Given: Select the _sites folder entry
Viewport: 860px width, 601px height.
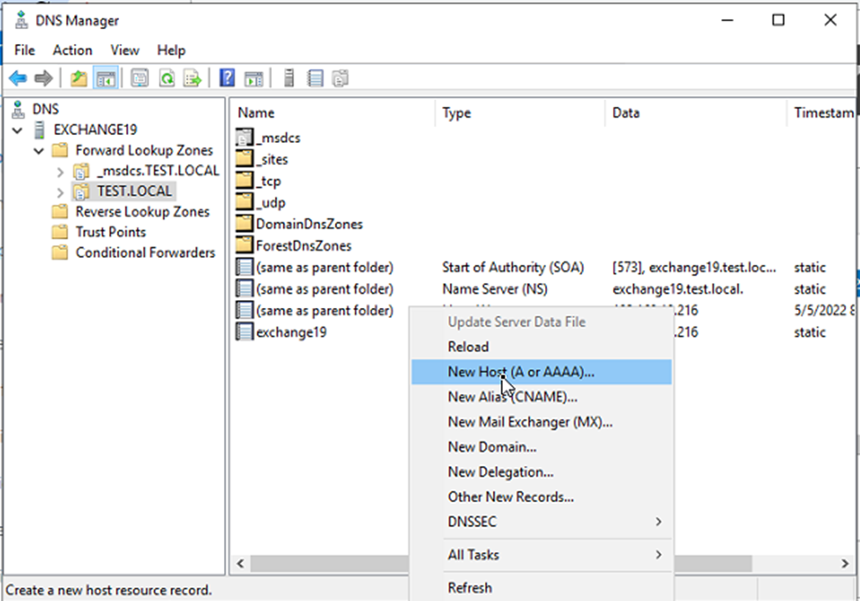Looking at the screenshot, I should [262, 159].
